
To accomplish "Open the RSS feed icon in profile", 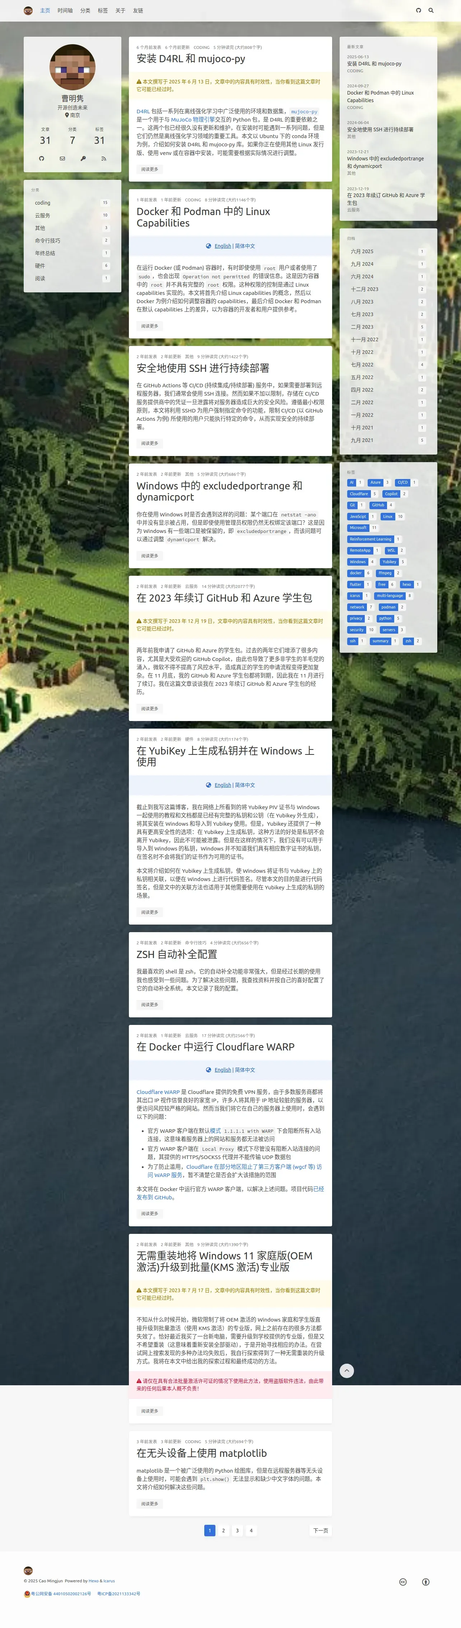I will click(x=104, y=159).
